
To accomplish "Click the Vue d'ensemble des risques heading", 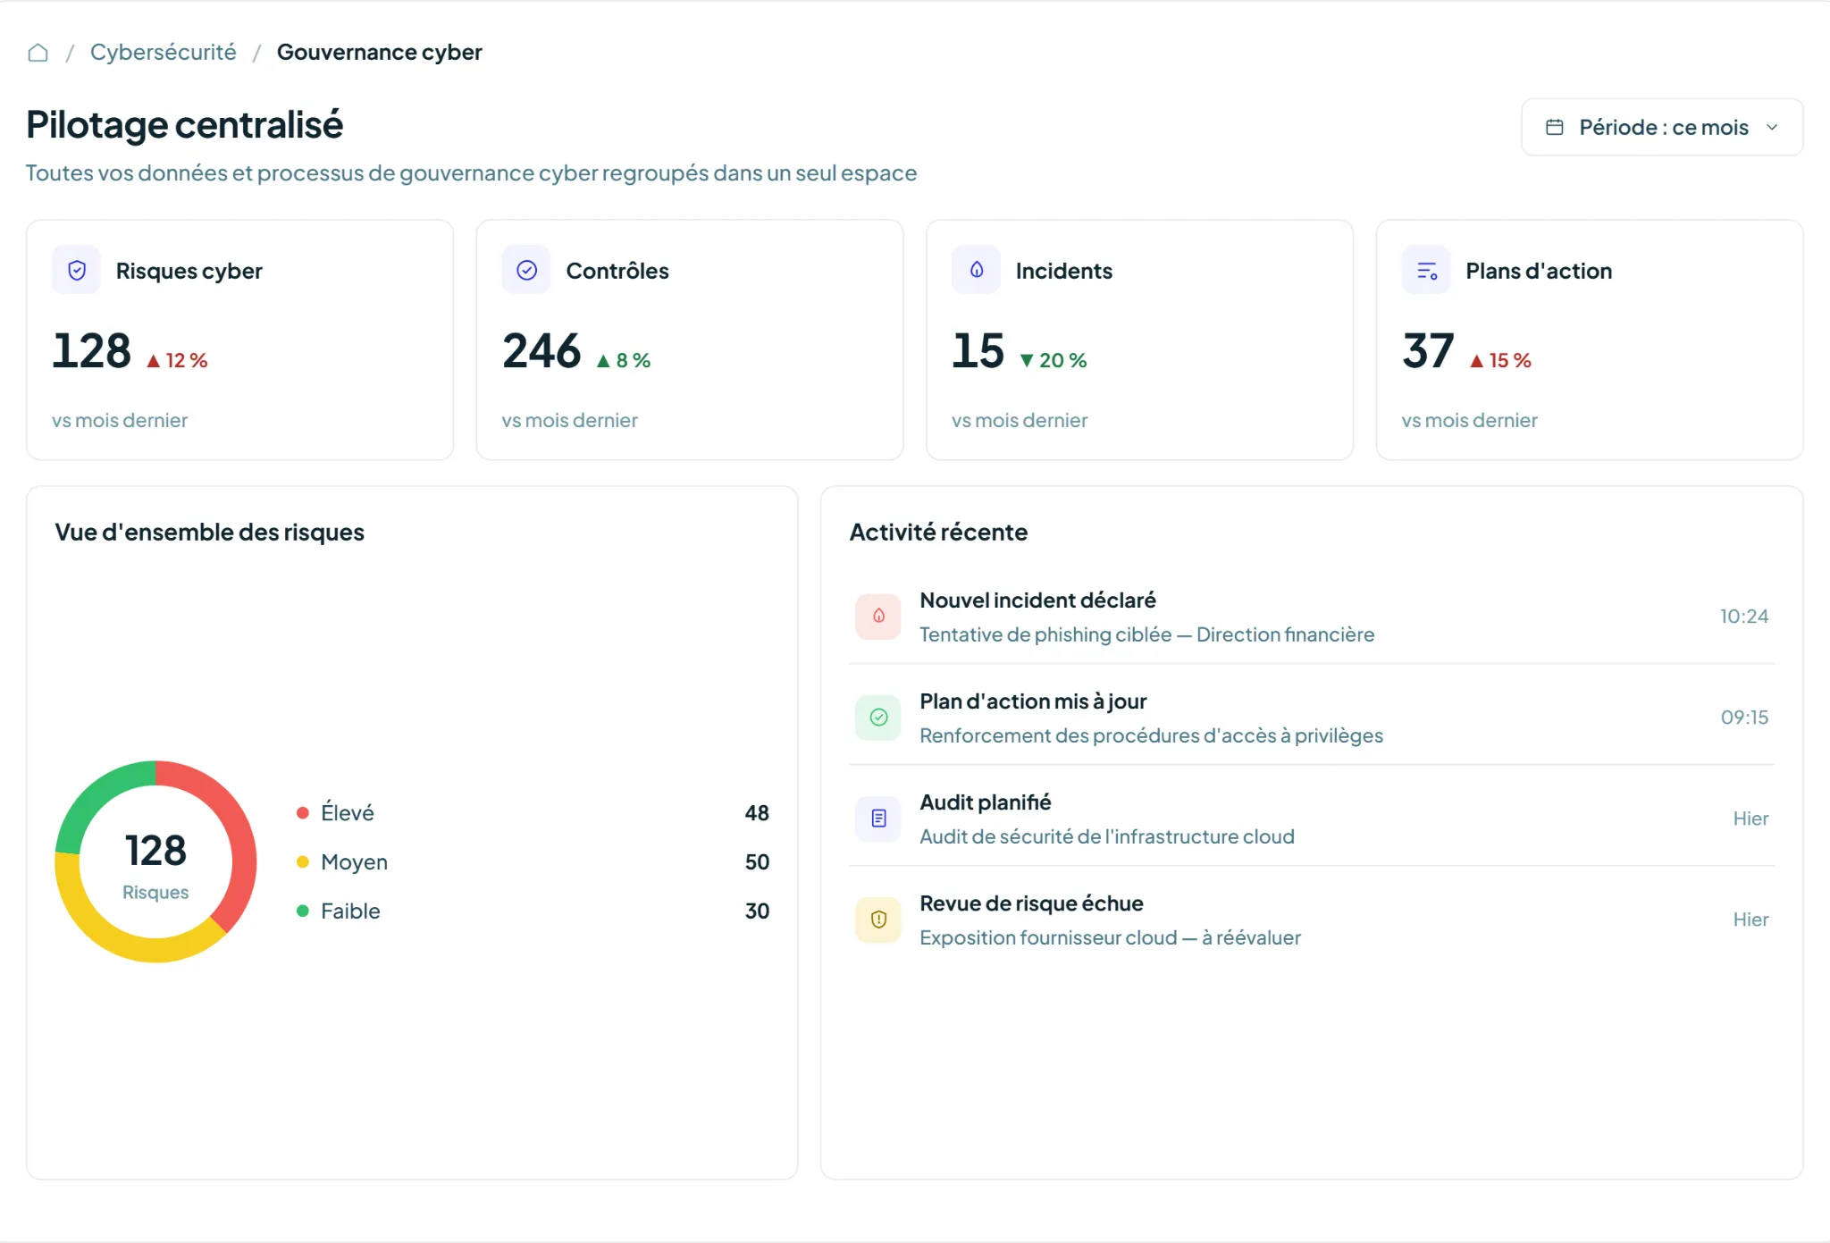I will 210,532.
